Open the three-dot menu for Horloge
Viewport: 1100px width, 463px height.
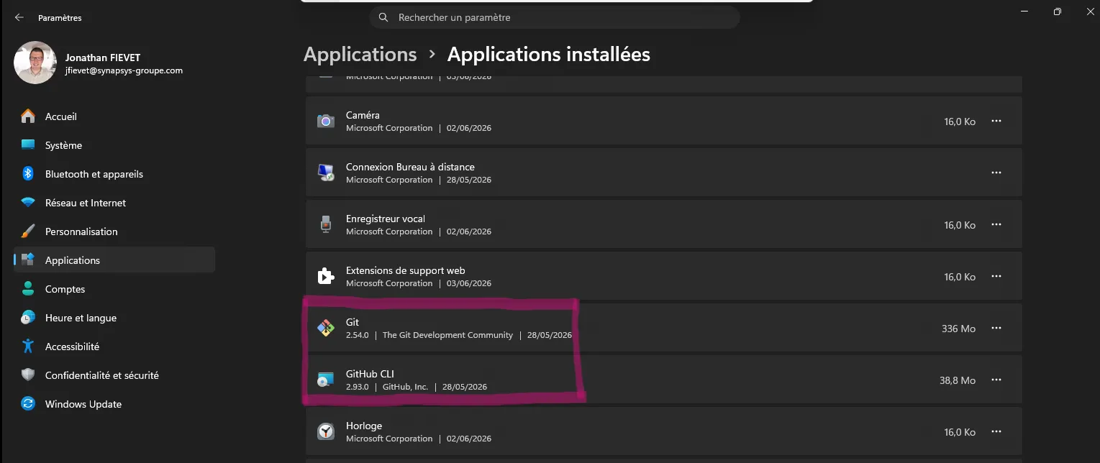[x=996, y=432]
